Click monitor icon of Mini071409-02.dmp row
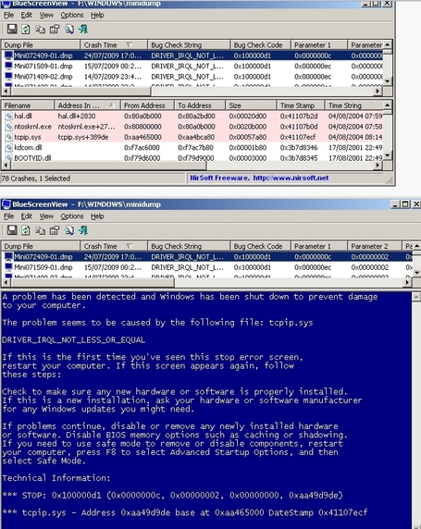421x529 pixels. pos(8,77)
